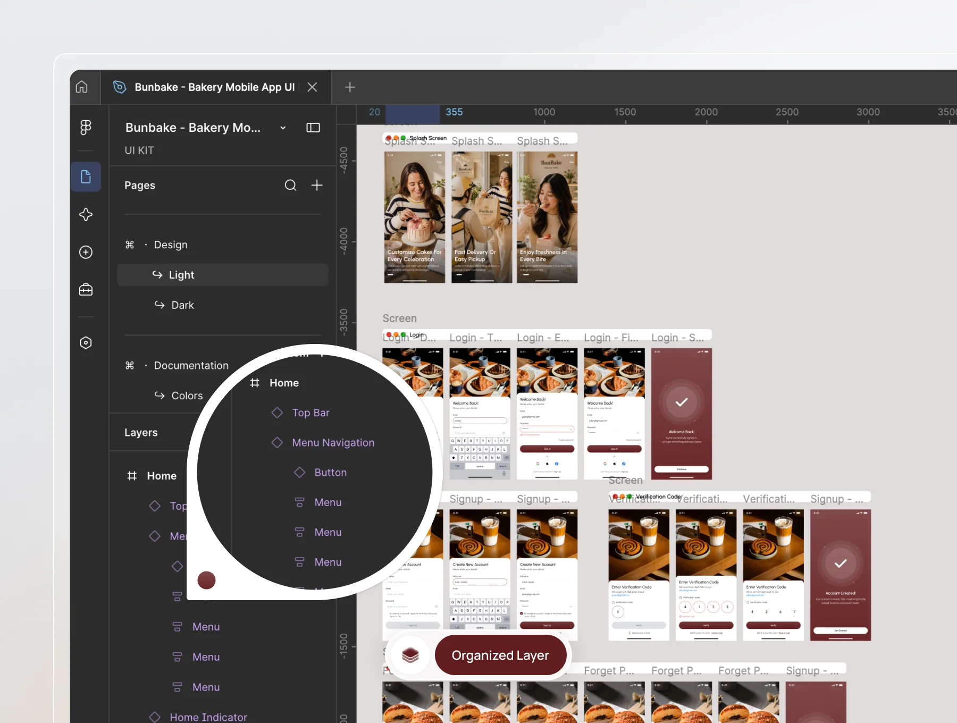The image size is (957, 723).
Task: Click arrow icon beside Colors page
Action: (x=159, y=395)
